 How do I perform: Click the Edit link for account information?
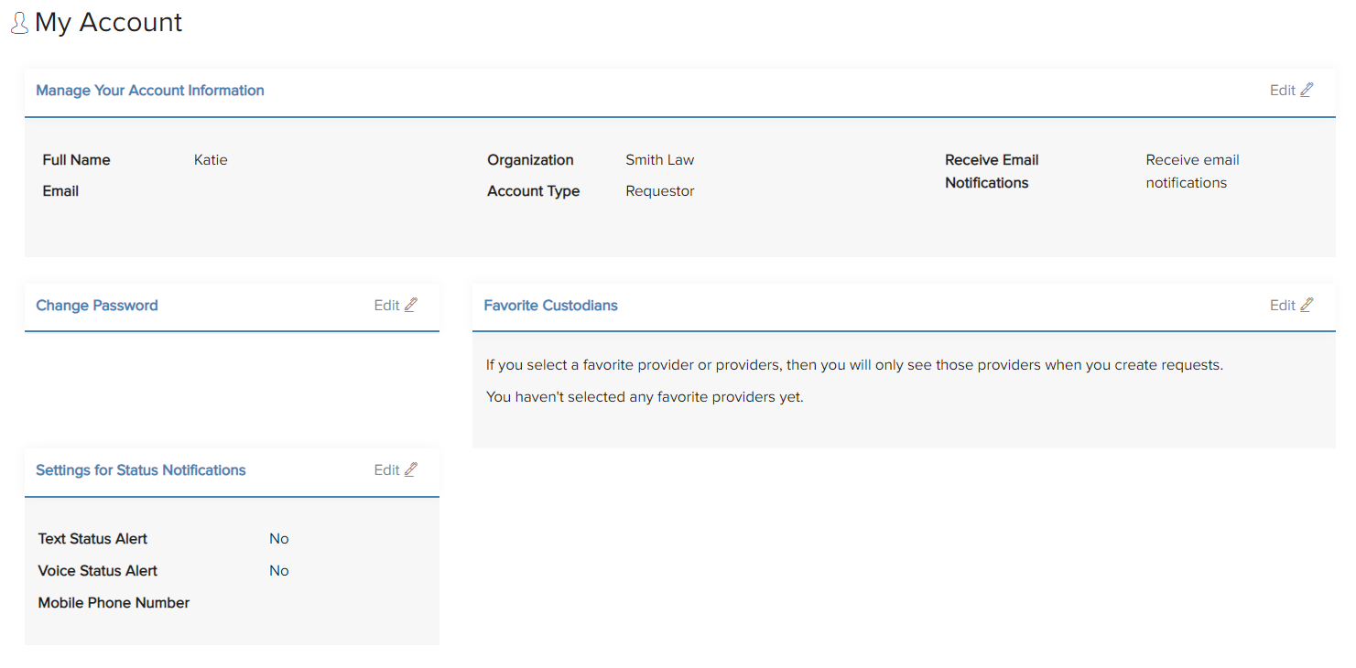[1282, 90]
